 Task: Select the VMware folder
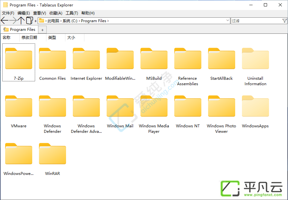click(19, 112)
